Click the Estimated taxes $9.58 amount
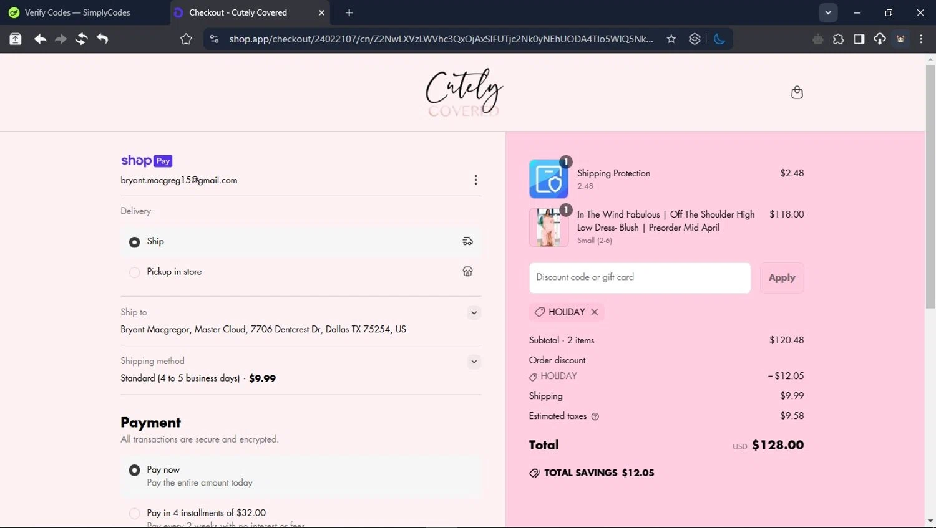Image resolution: width=936 pixels, height=528 pixels. tap(792, 416)
